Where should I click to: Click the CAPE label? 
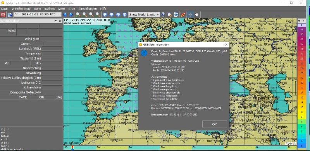click(23, 97)
